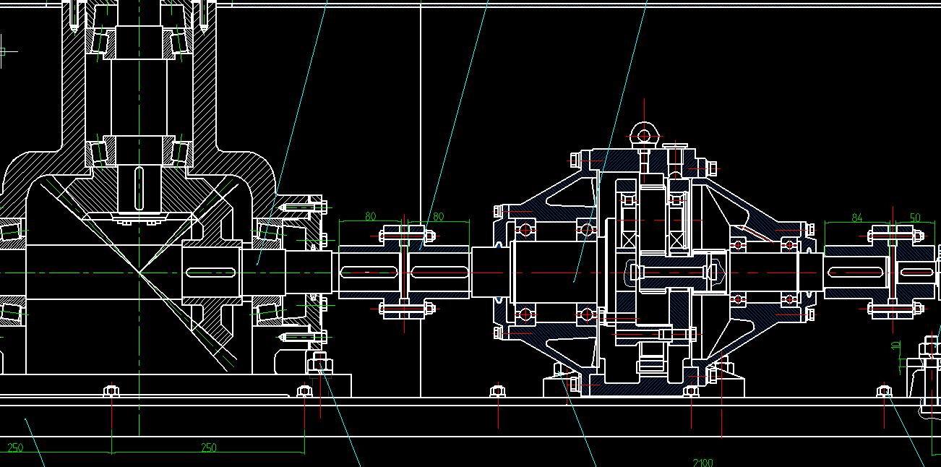Select the "50" dimension text
This screenshot has height=467, width=941.
click(915, 218)
